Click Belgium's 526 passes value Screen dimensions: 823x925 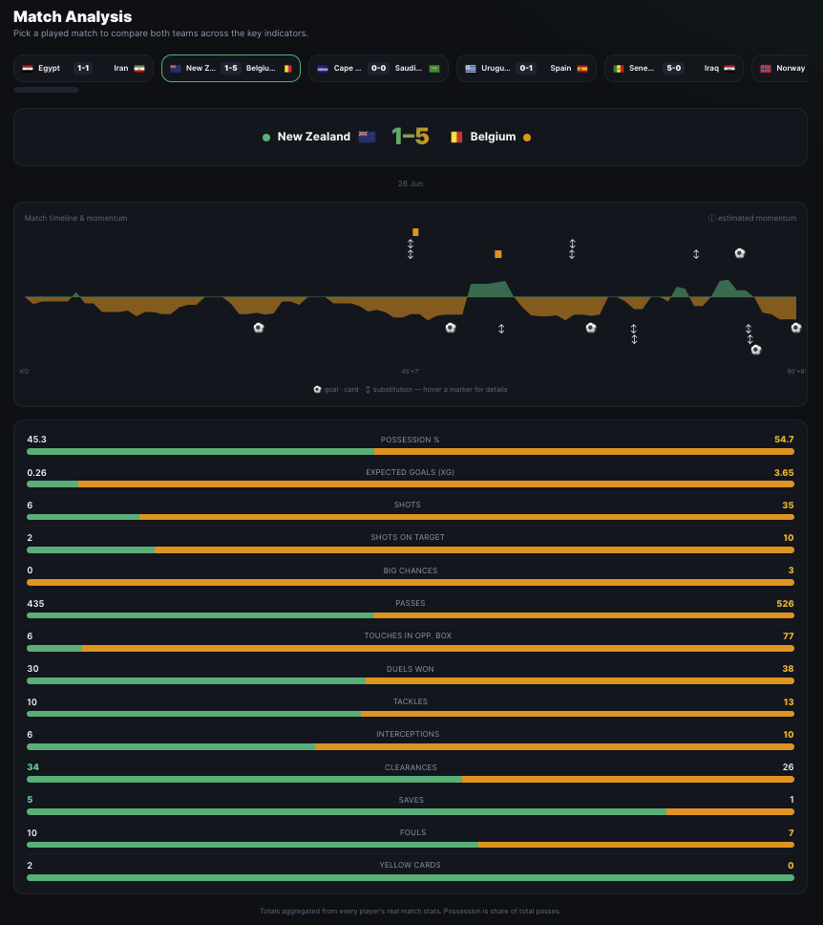[x=785, y=604]
